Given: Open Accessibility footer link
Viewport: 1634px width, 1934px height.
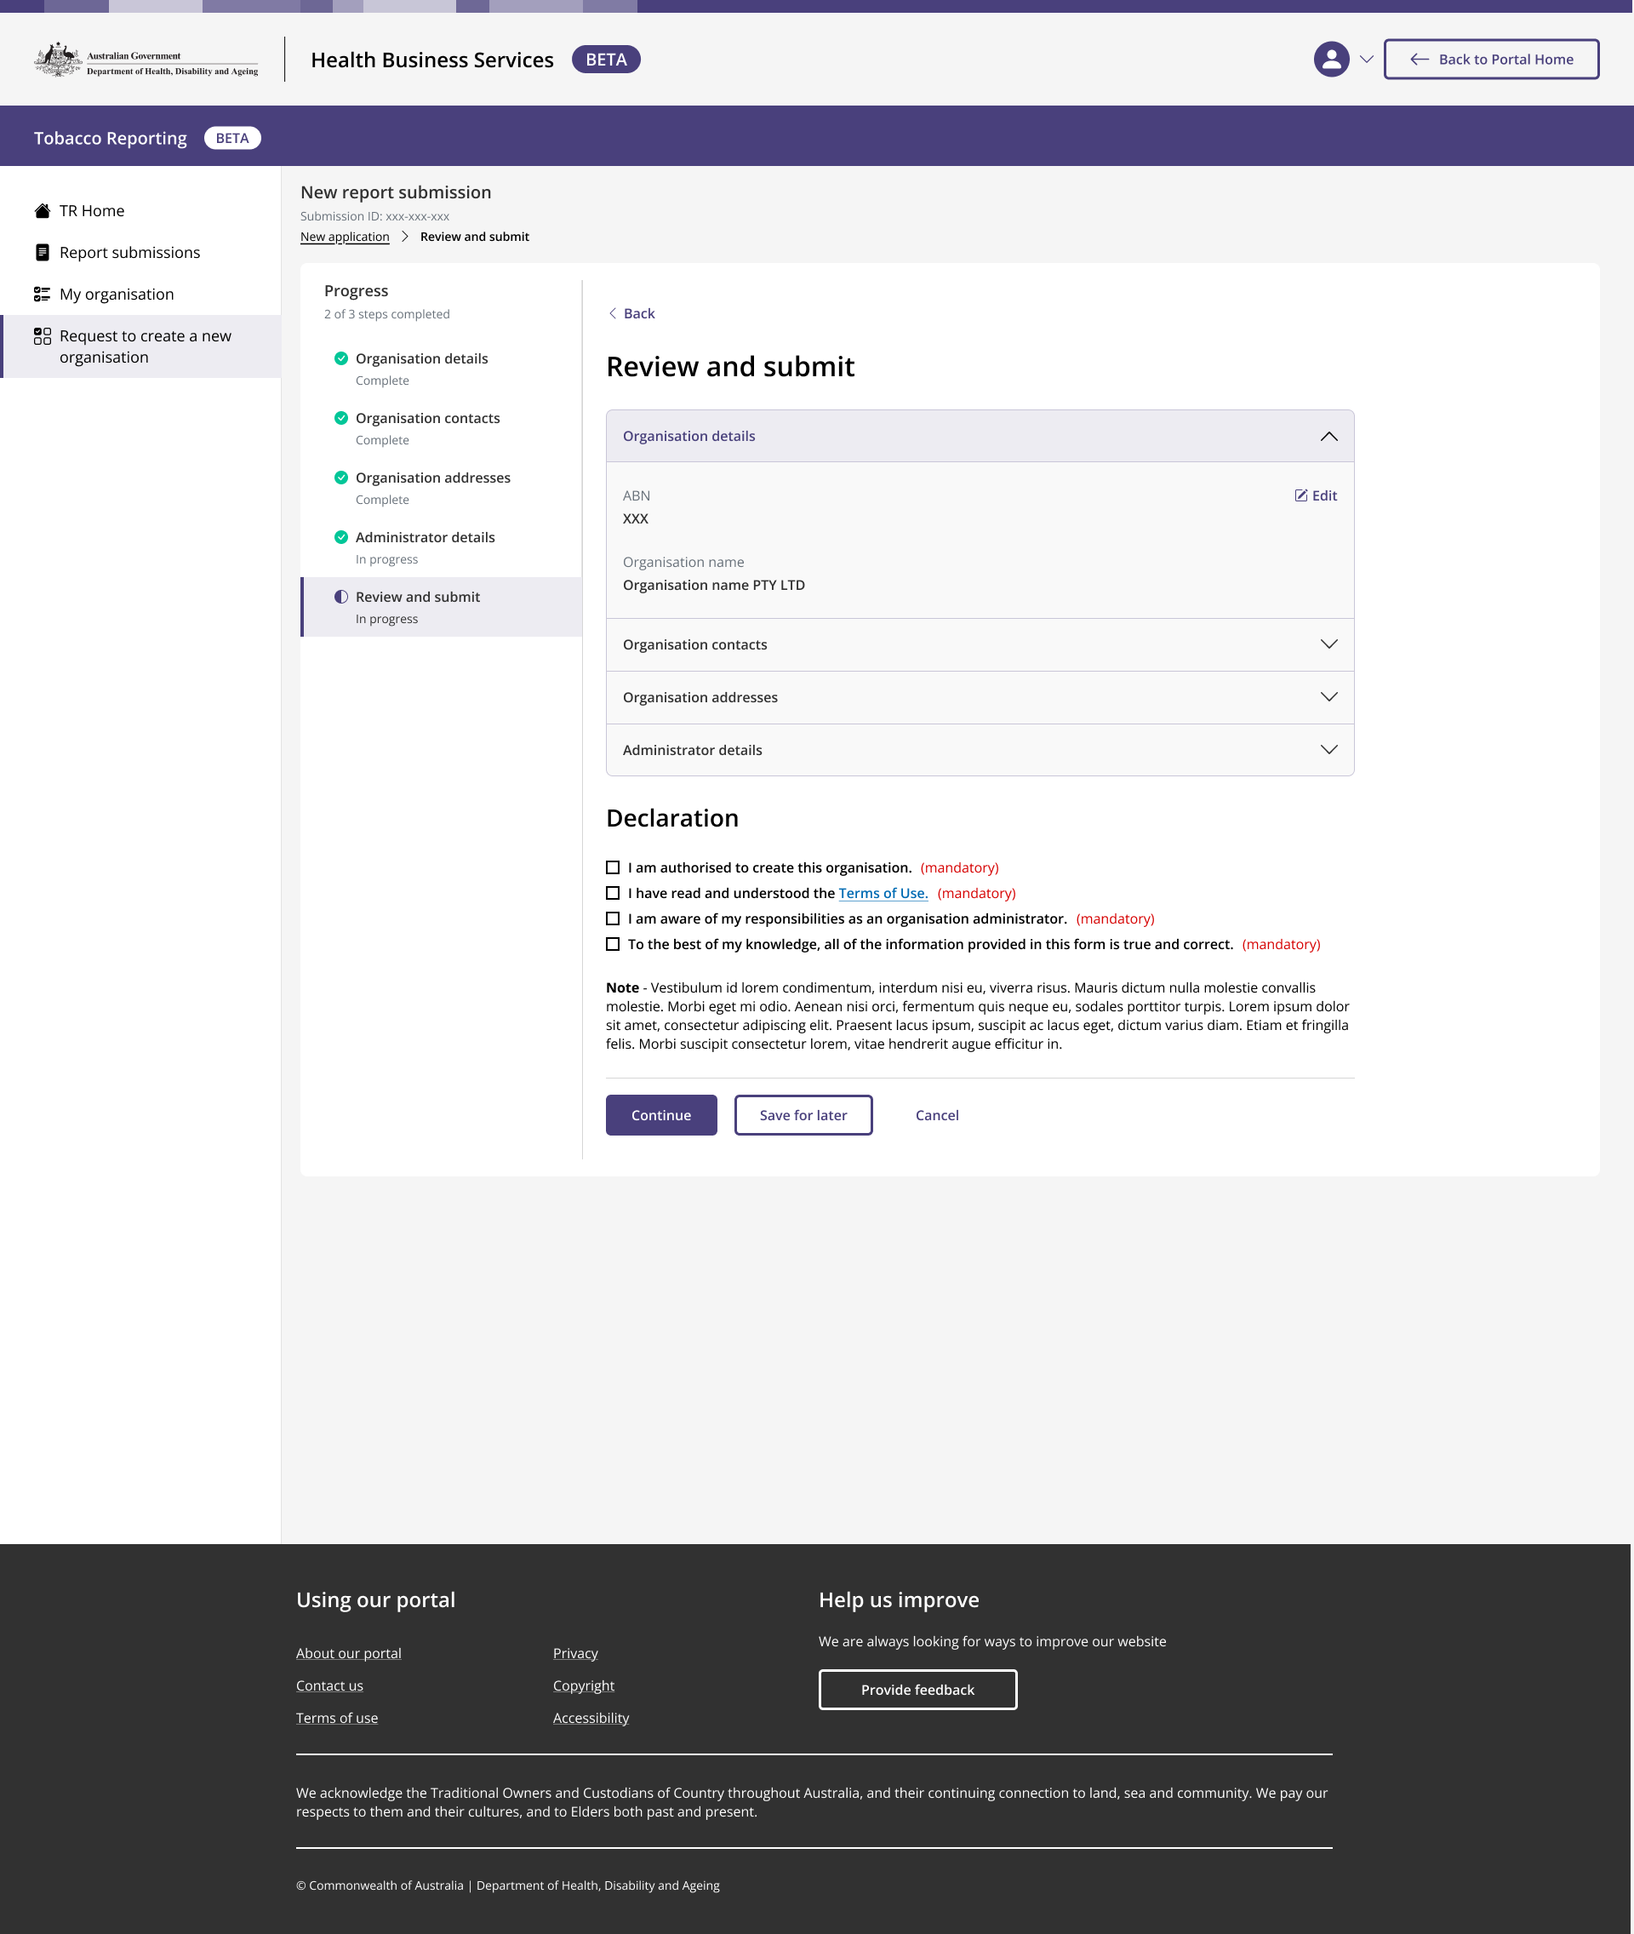Looking at the screenshot, I should (591, 1719).
